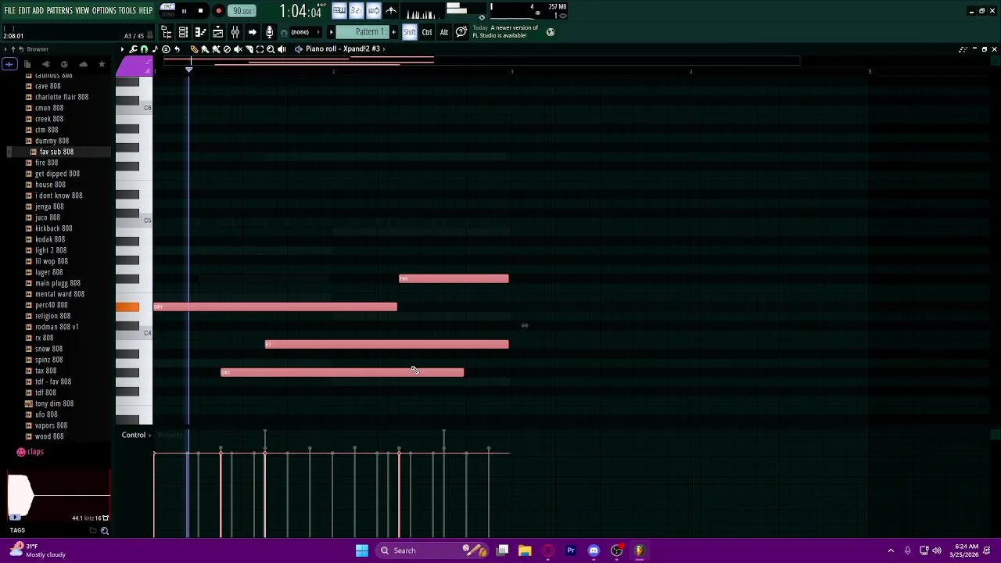Click the Playback speaker tool in piano roll
Screen dimensions: 1001x563
282,49
